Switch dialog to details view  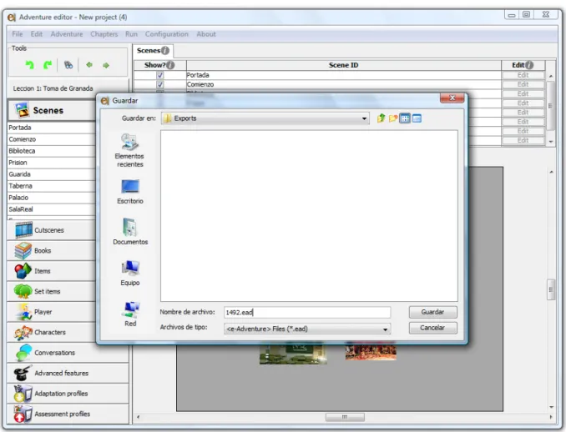coord(417,118)
